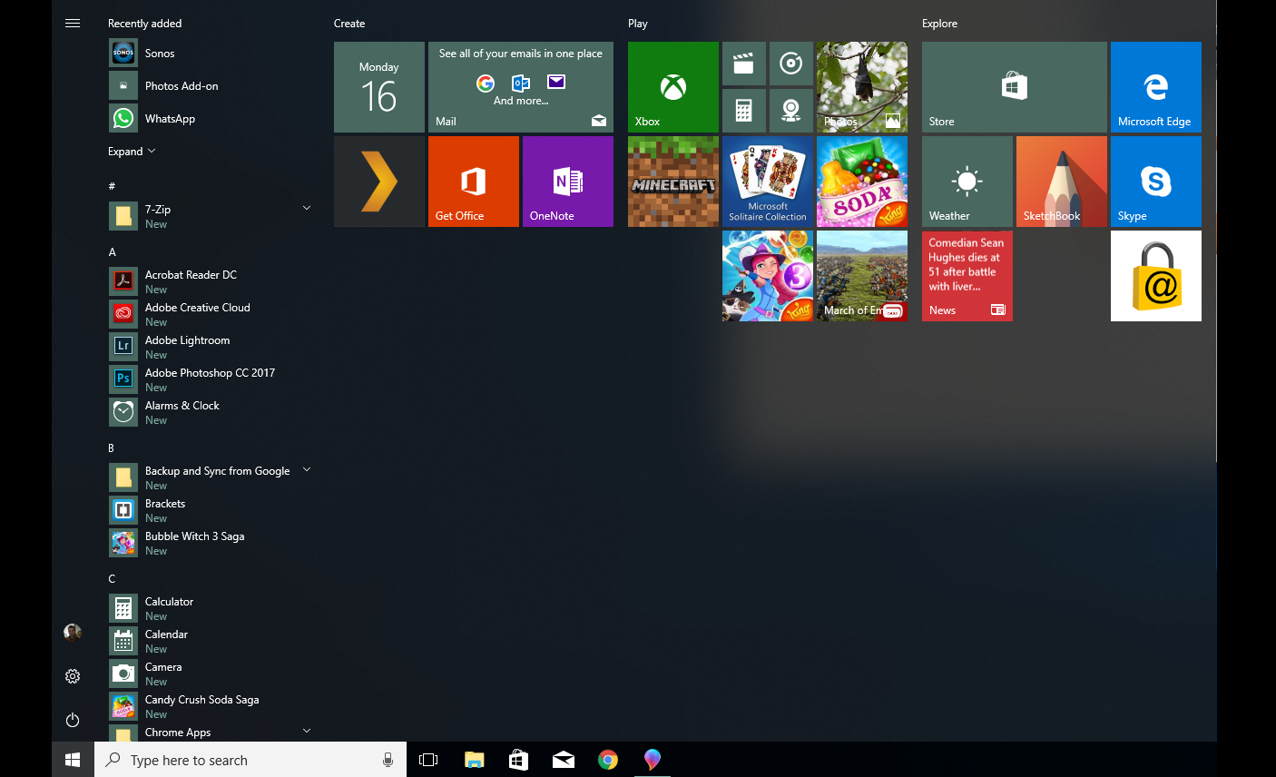The image size is (1276, 777).
Task: Launch Brackets from app list
Action: tap(211, 509)
